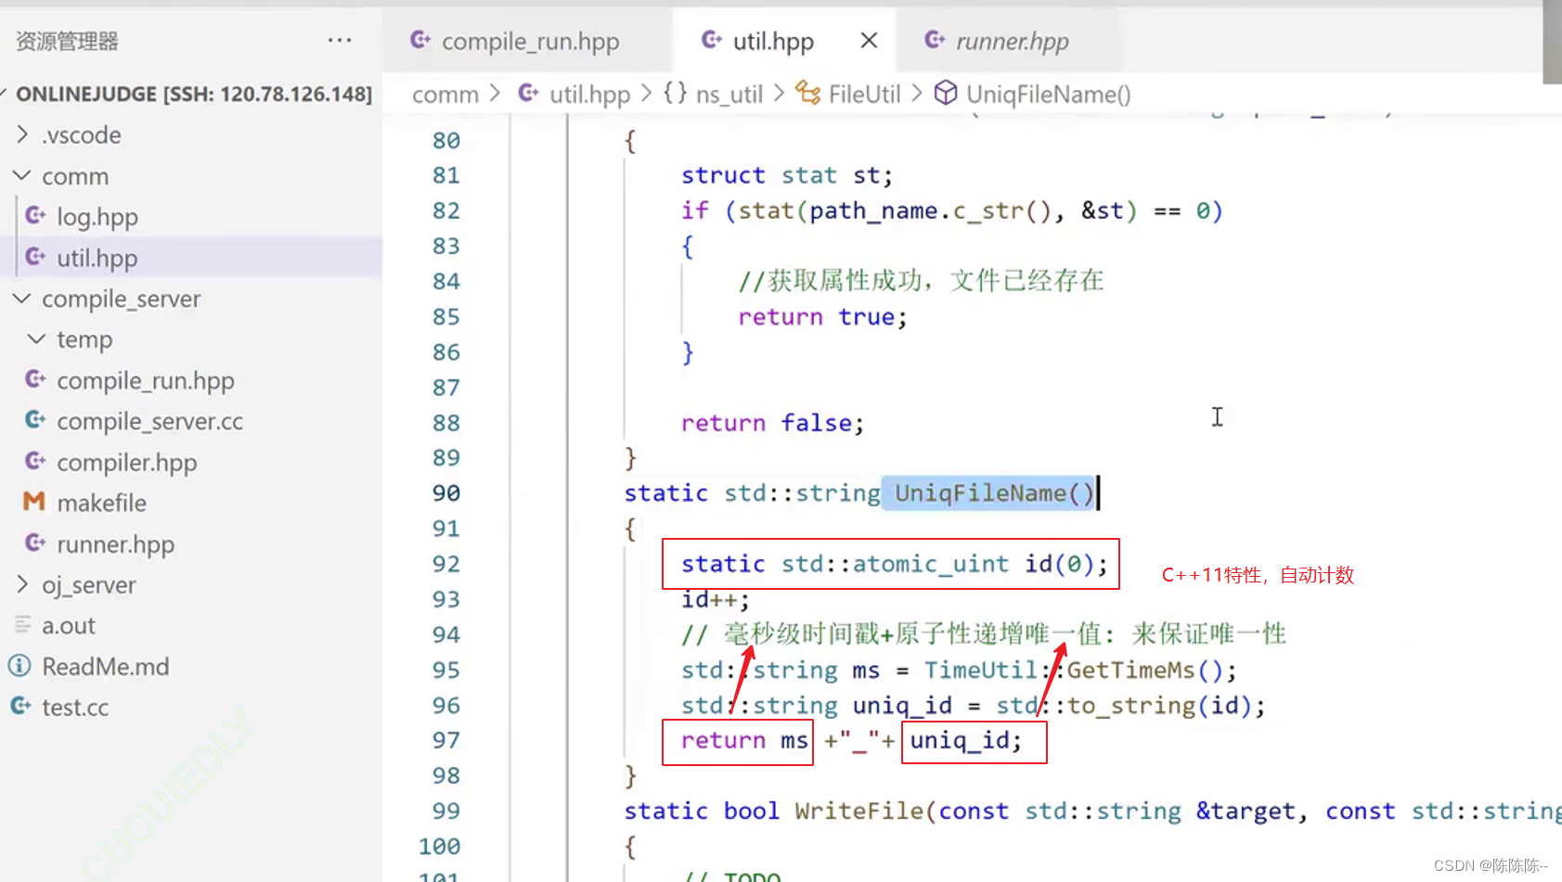Click the FileUtil class symbol icon
This screenshot has height=882, width=1562.
click(x=807, y=94)
